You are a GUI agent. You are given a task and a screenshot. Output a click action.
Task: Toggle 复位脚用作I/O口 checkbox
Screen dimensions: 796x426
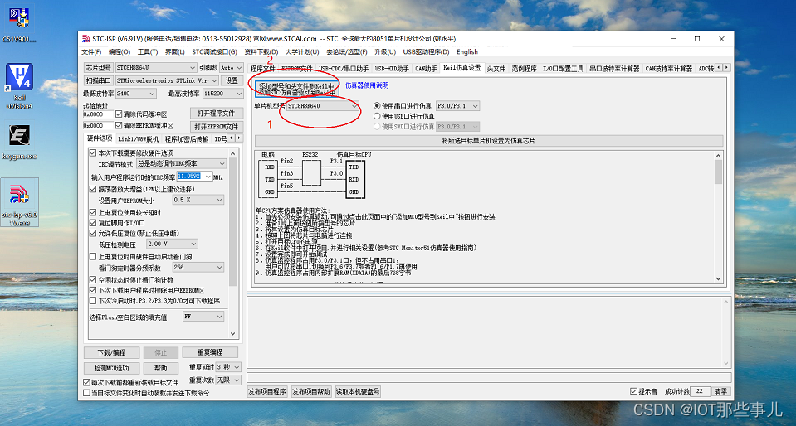pos(93,223)
